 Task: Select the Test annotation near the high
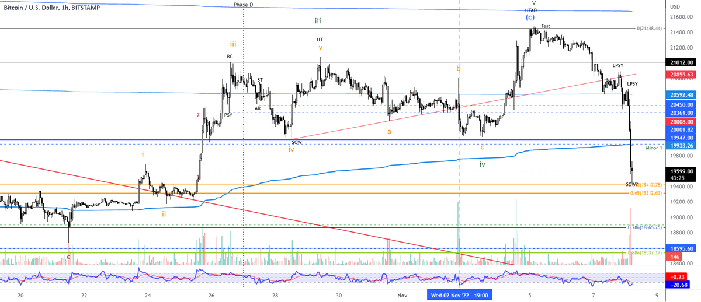[546, 26]
